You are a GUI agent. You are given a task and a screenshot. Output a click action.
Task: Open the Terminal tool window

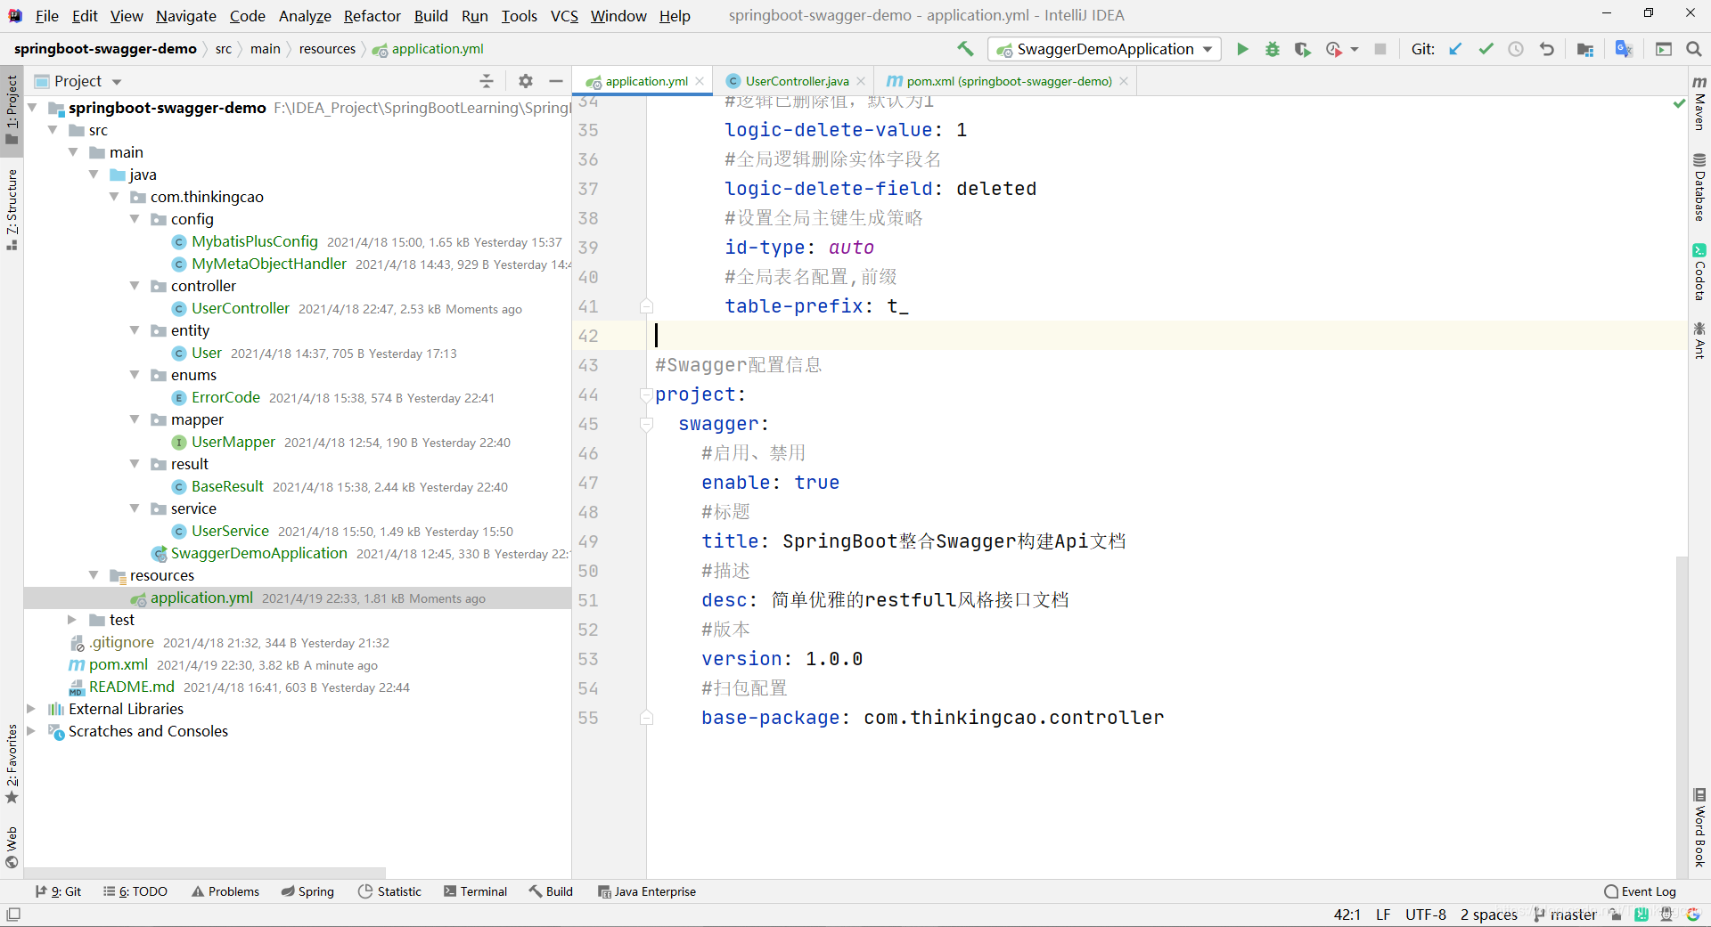pos(476,891)
